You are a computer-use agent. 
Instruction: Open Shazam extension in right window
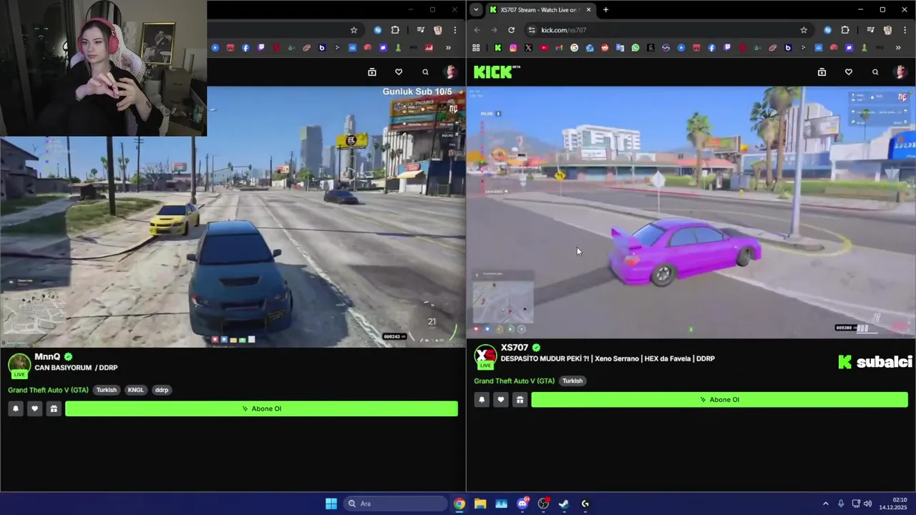[x=828, y=30]
